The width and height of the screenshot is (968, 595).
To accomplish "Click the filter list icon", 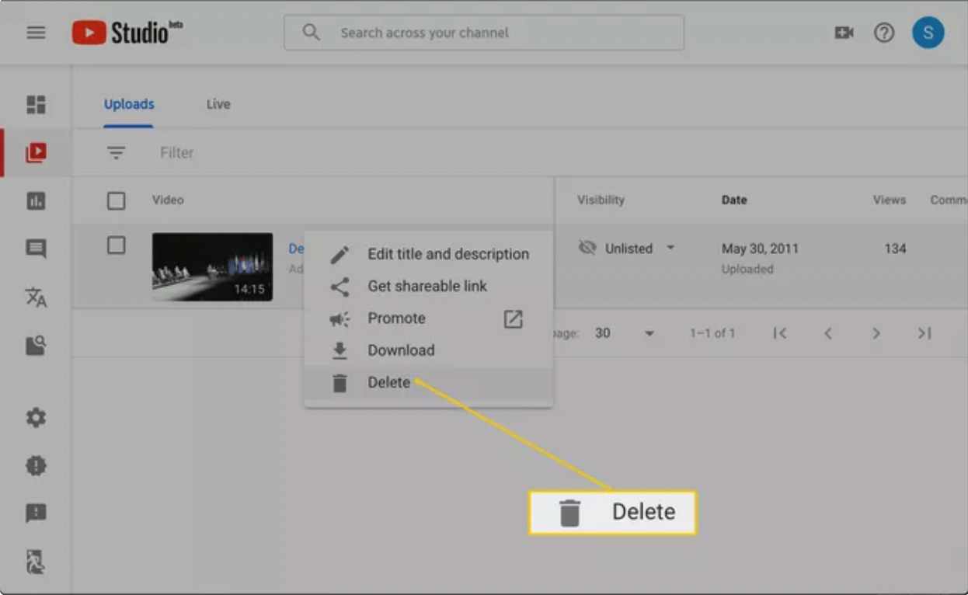I will (116, 153).
